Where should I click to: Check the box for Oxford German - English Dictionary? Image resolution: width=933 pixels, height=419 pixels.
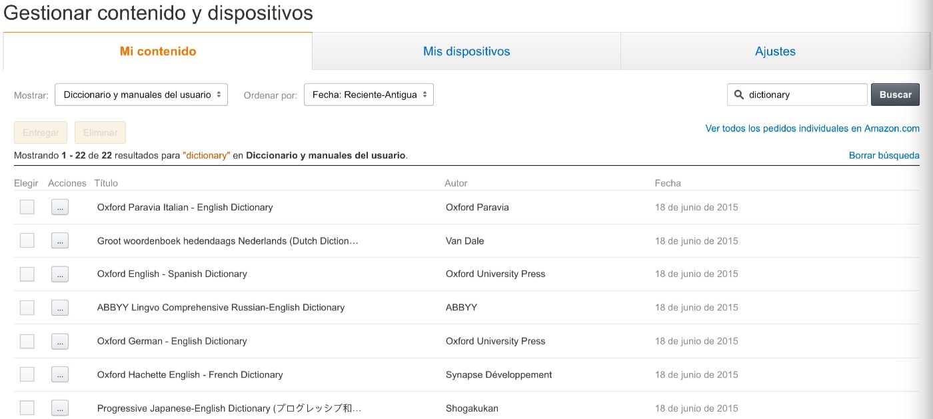click(x=27, y=341)
